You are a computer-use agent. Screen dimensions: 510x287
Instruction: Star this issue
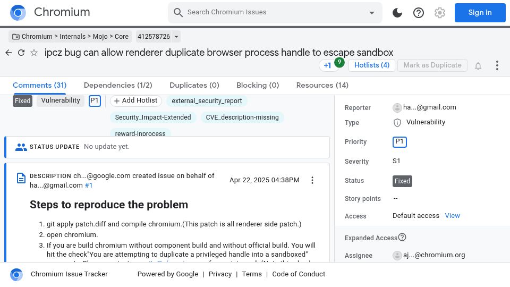click(34, 53)
